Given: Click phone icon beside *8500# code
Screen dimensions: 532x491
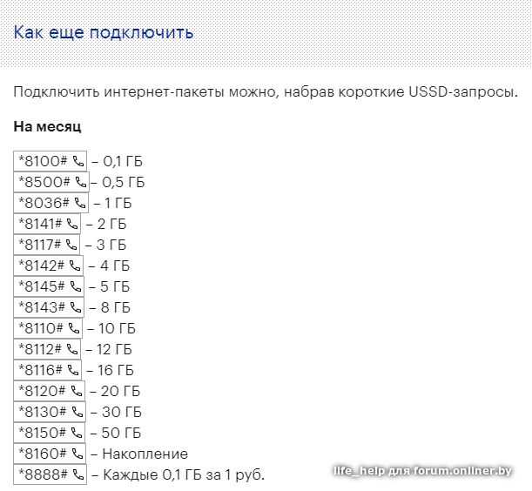Looking at the screenshot, I should pos(80,182).
